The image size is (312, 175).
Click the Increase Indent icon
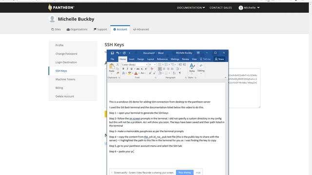(184, 65)
